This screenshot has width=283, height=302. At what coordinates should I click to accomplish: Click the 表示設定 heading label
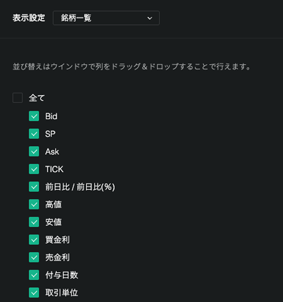29,18
